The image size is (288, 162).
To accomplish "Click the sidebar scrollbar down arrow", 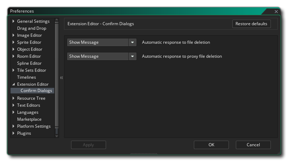I will (57, 136).
